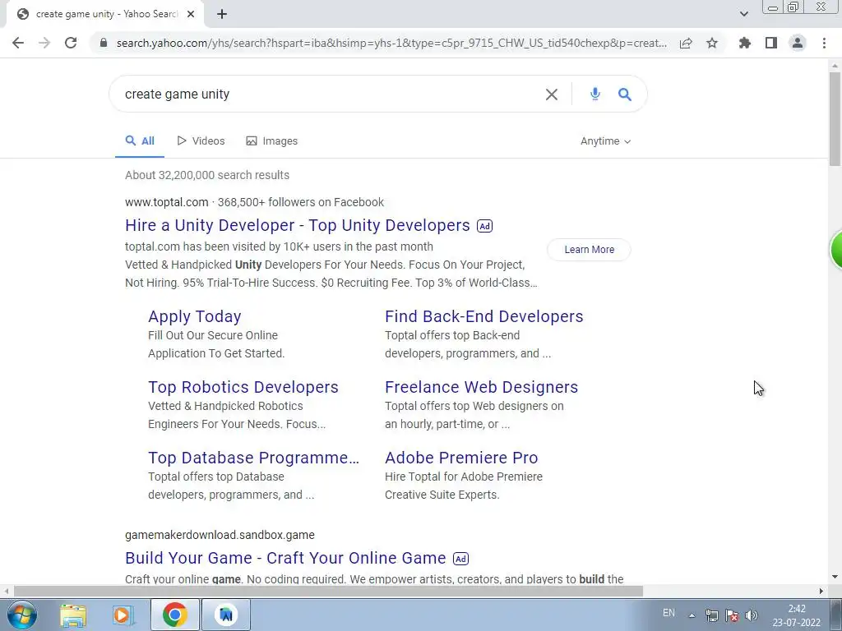Clear the search query with the X
Screen dimensions: 842x631
[552, 94]
